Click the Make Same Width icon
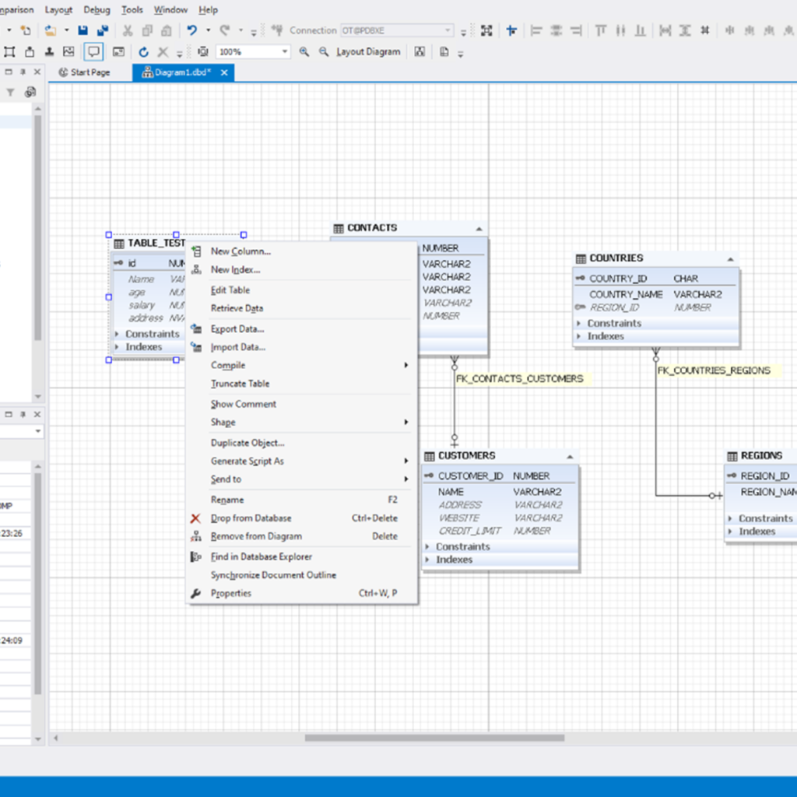This screenshot has width=797, height=797. (665, 30)
